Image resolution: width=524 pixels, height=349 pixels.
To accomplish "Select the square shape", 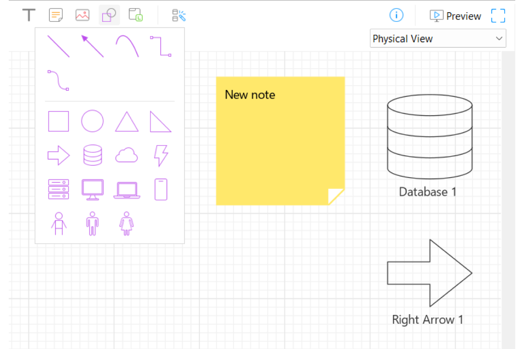I will click(58, 121).
